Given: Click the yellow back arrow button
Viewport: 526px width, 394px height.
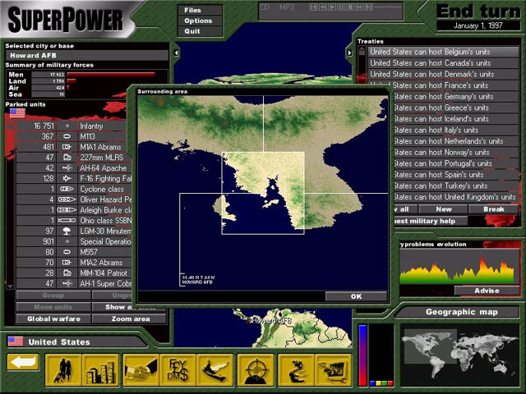Looking at the screenshot, I should [x=25, y=363].
